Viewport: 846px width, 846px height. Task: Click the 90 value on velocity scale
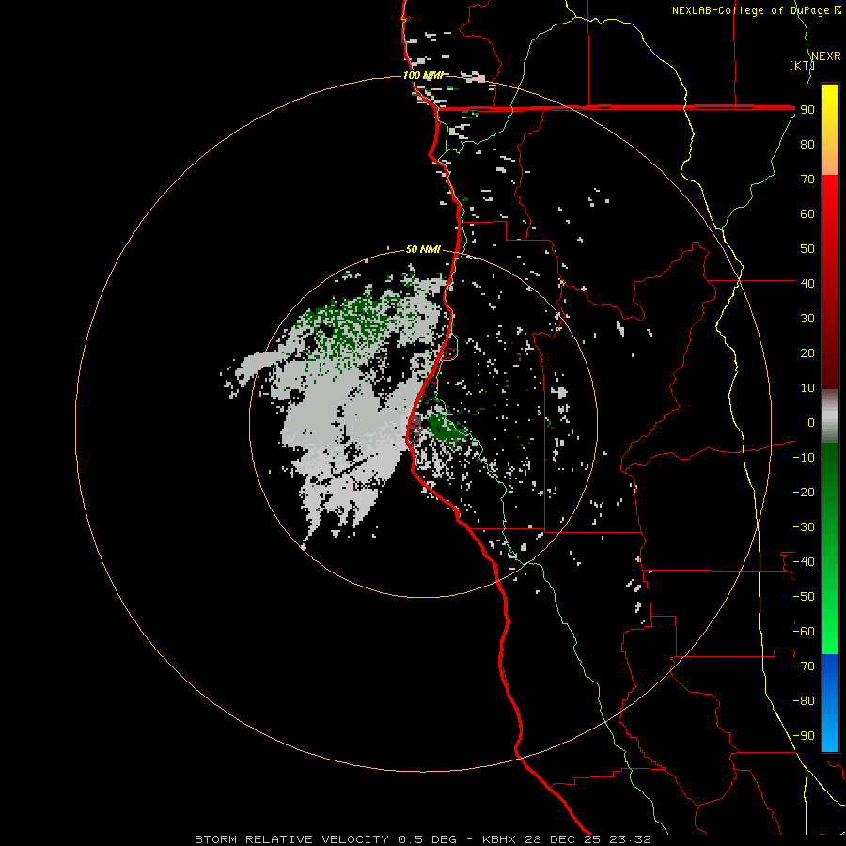pyautogui.click(x=807, y=110)
